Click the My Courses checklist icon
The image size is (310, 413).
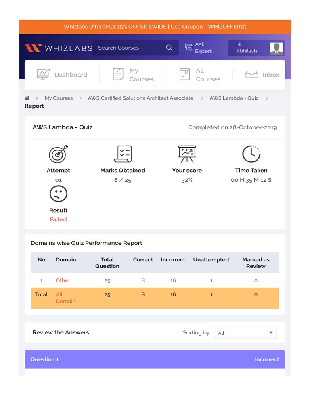[118, 74]
